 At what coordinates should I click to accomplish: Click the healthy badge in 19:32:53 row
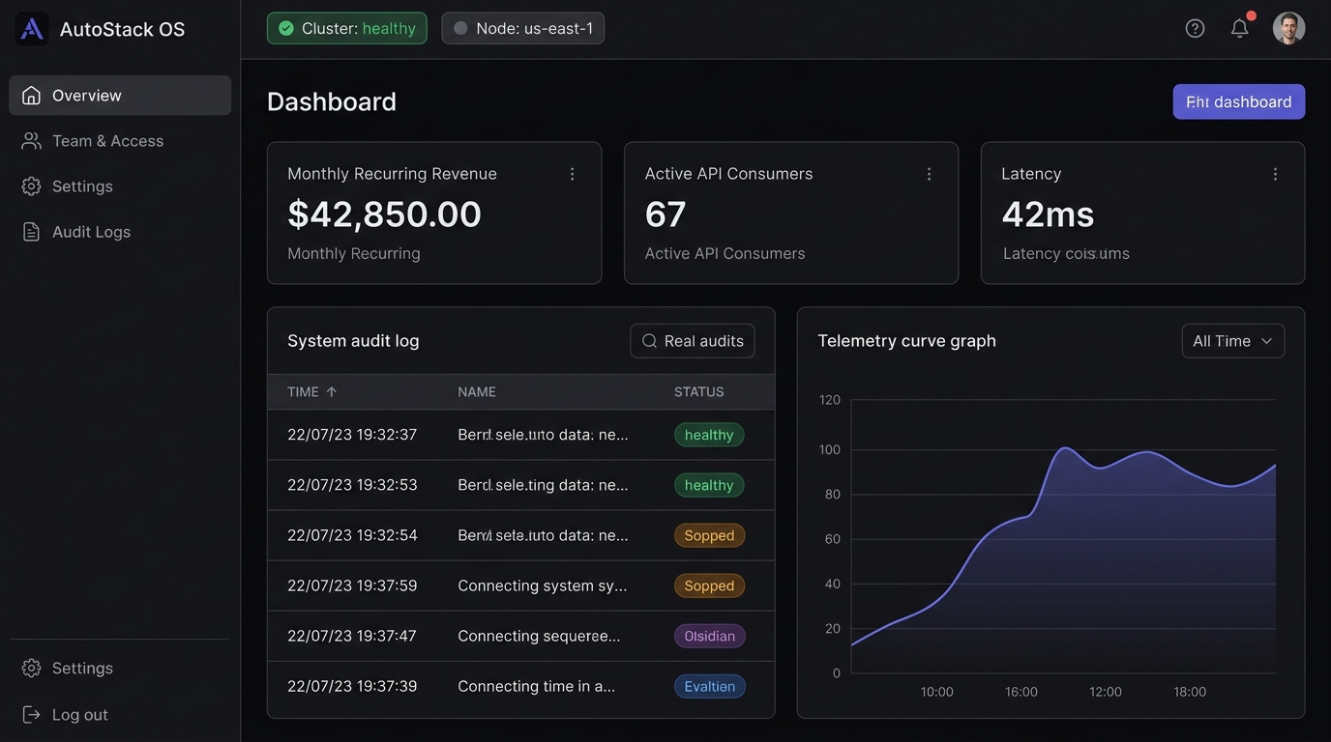(x=709, y=485)
